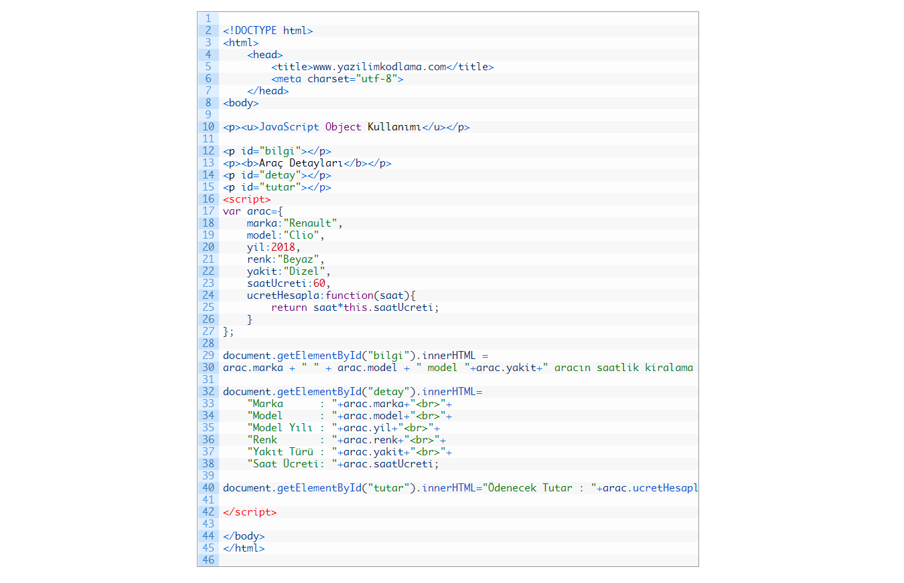The image size is (904, 583).
Task: Click line number 28 in the gutter
Action: tap(208, 344)
